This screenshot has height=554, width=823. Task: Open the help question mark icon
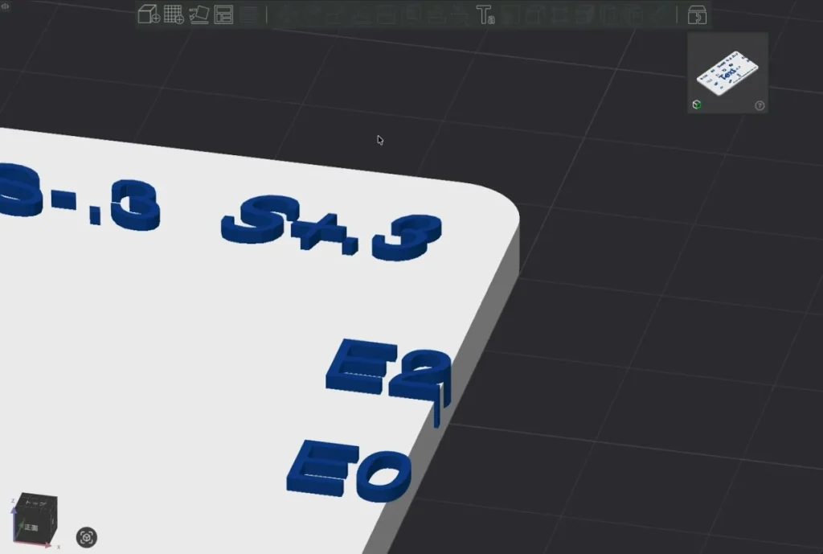tap(760, 105)
